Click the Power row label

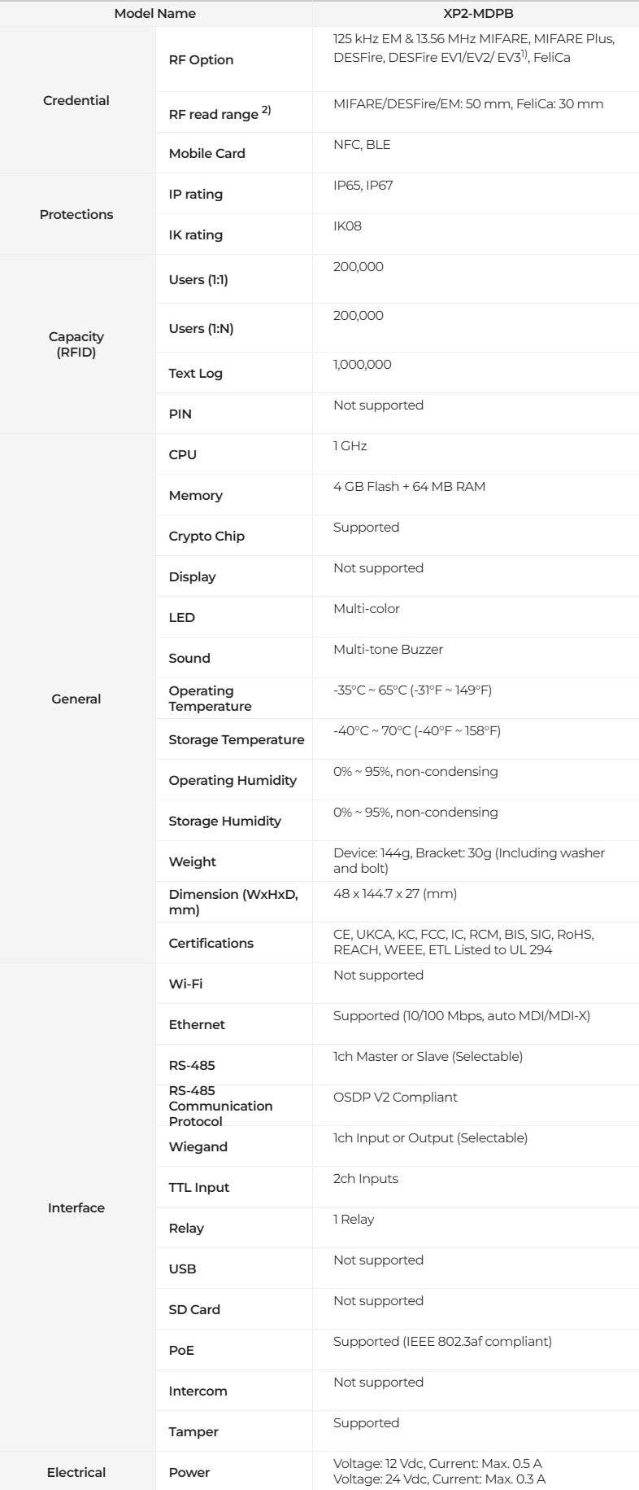189,1472
